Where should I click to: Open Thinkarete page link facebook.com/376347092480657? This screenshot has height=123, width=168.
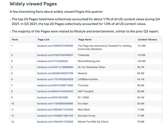tap(55, 55)
